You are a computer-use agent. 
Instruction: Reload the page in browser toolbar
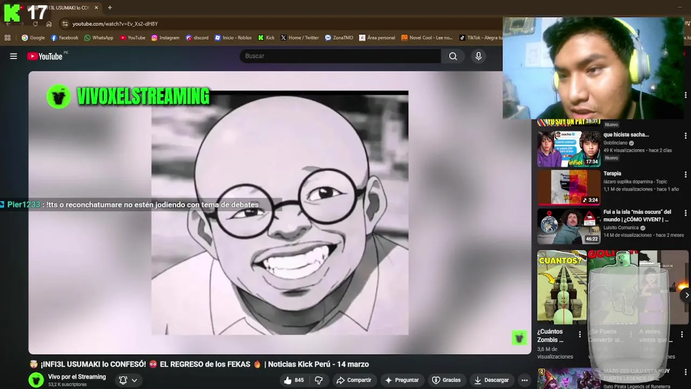click(x=35, y=24)
